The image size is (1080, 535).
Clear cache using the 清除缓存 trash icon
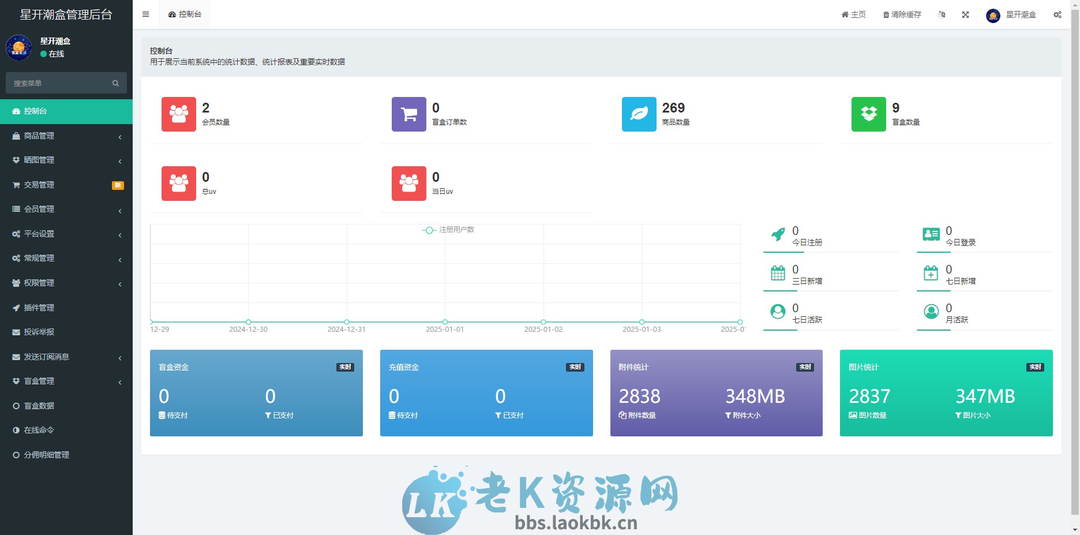click(x=901, y=14)
